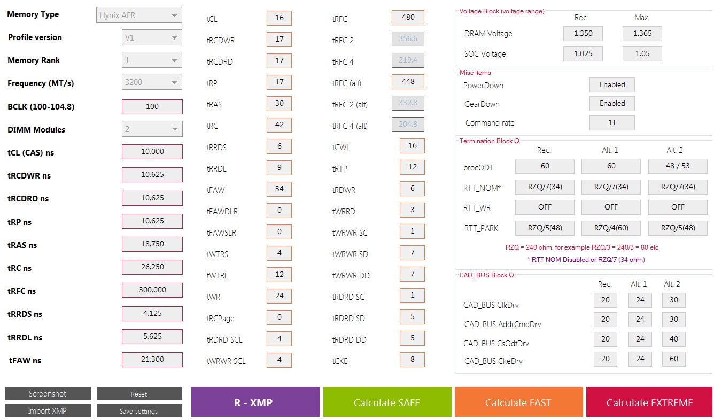Click the PowerDown Enabled value box
This screenshot has width=714, height=419.
click(x=612, y=85)
